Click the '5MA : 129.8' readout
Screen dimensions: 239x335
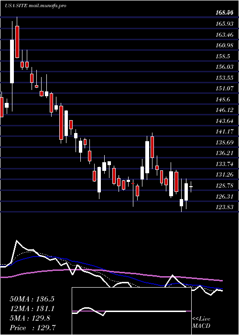pos(30,318)
